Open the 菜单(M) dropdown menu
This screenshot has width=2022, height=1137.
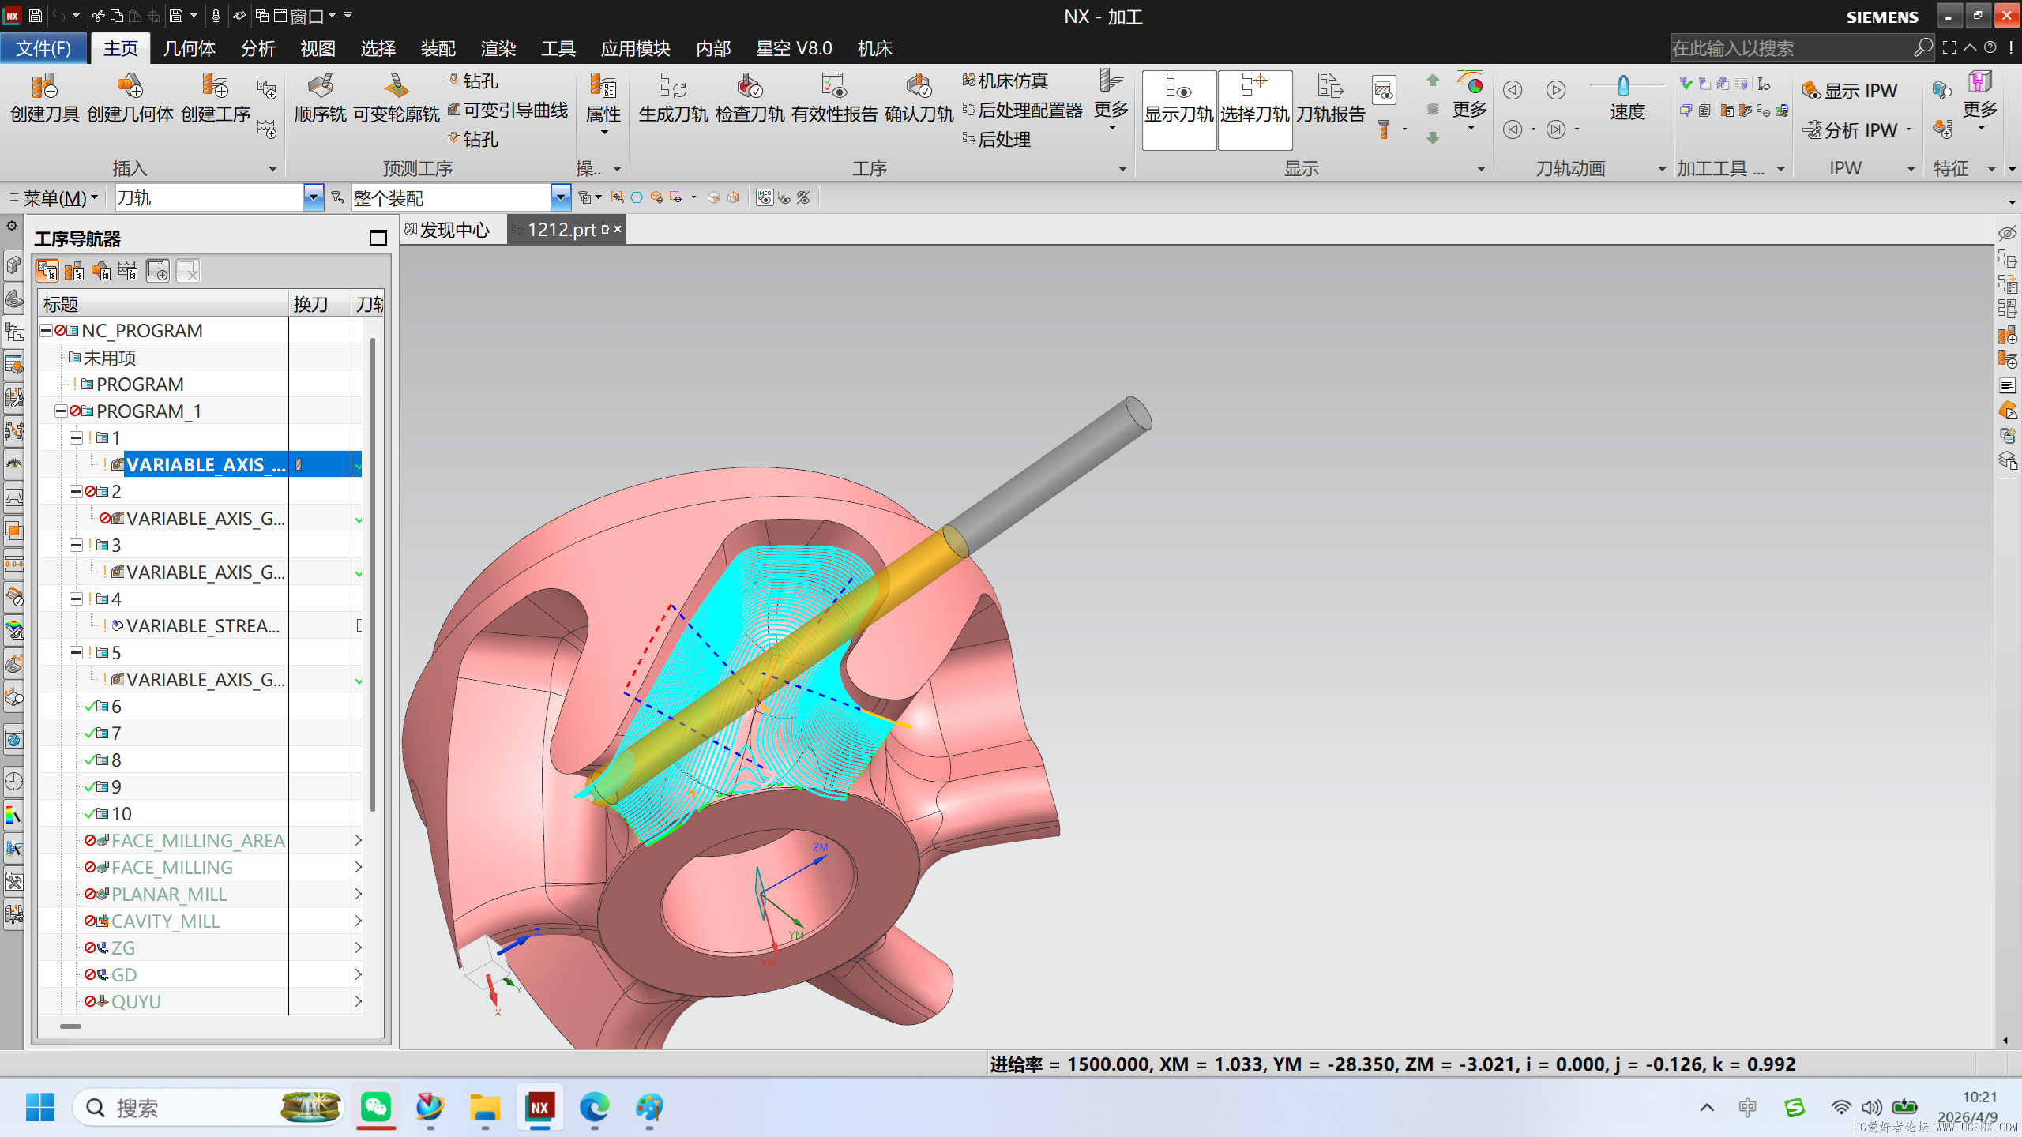(55, 197)
